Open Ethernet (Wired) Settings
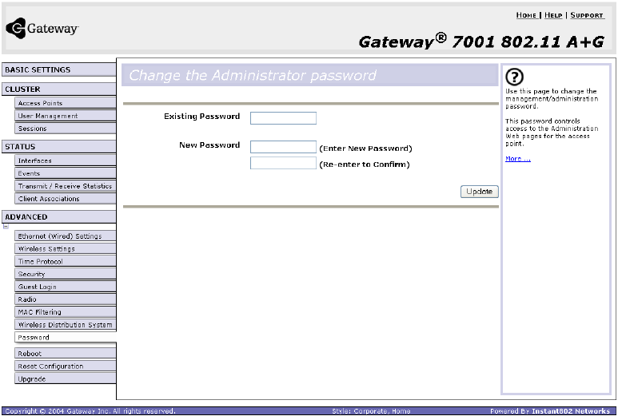This screenshot has height=416, width=618. 66,236
